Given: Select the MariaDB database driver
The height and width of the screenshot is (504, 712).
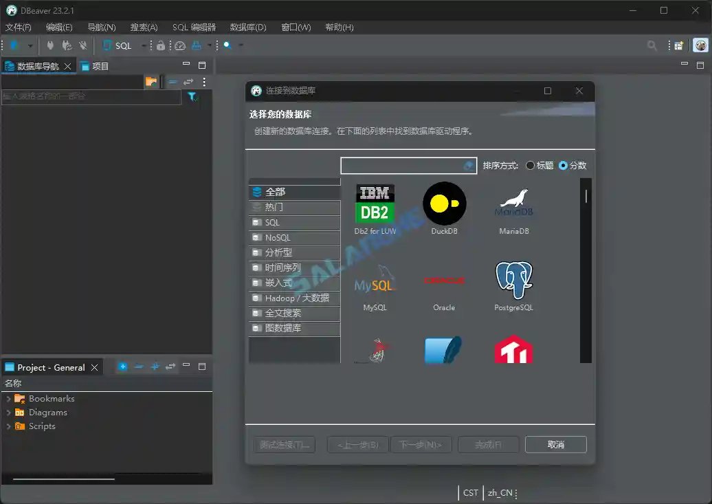Looking at the screenshot, I should 513,206.
